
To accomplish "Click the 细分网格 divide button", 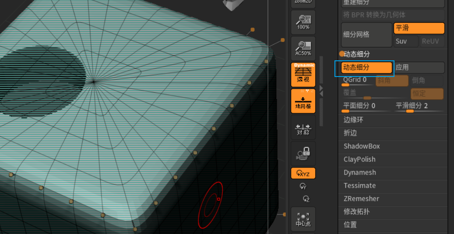I will tap(366, 35).
